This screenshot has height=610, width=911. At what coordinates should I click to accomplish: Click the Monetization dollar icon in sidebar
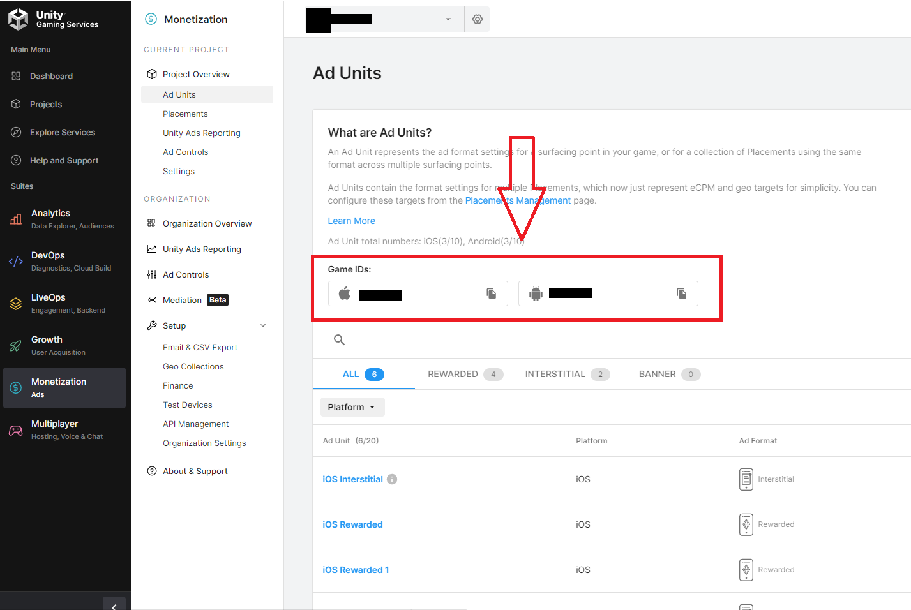[x=16, y=388]
